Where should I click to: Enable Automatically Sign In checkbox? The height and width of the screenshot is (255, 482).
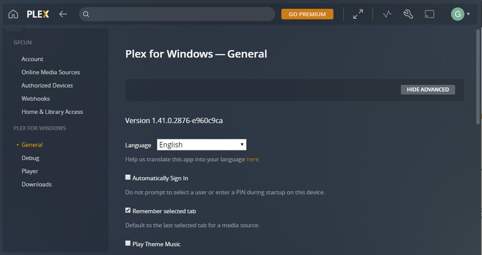(128, 177)
